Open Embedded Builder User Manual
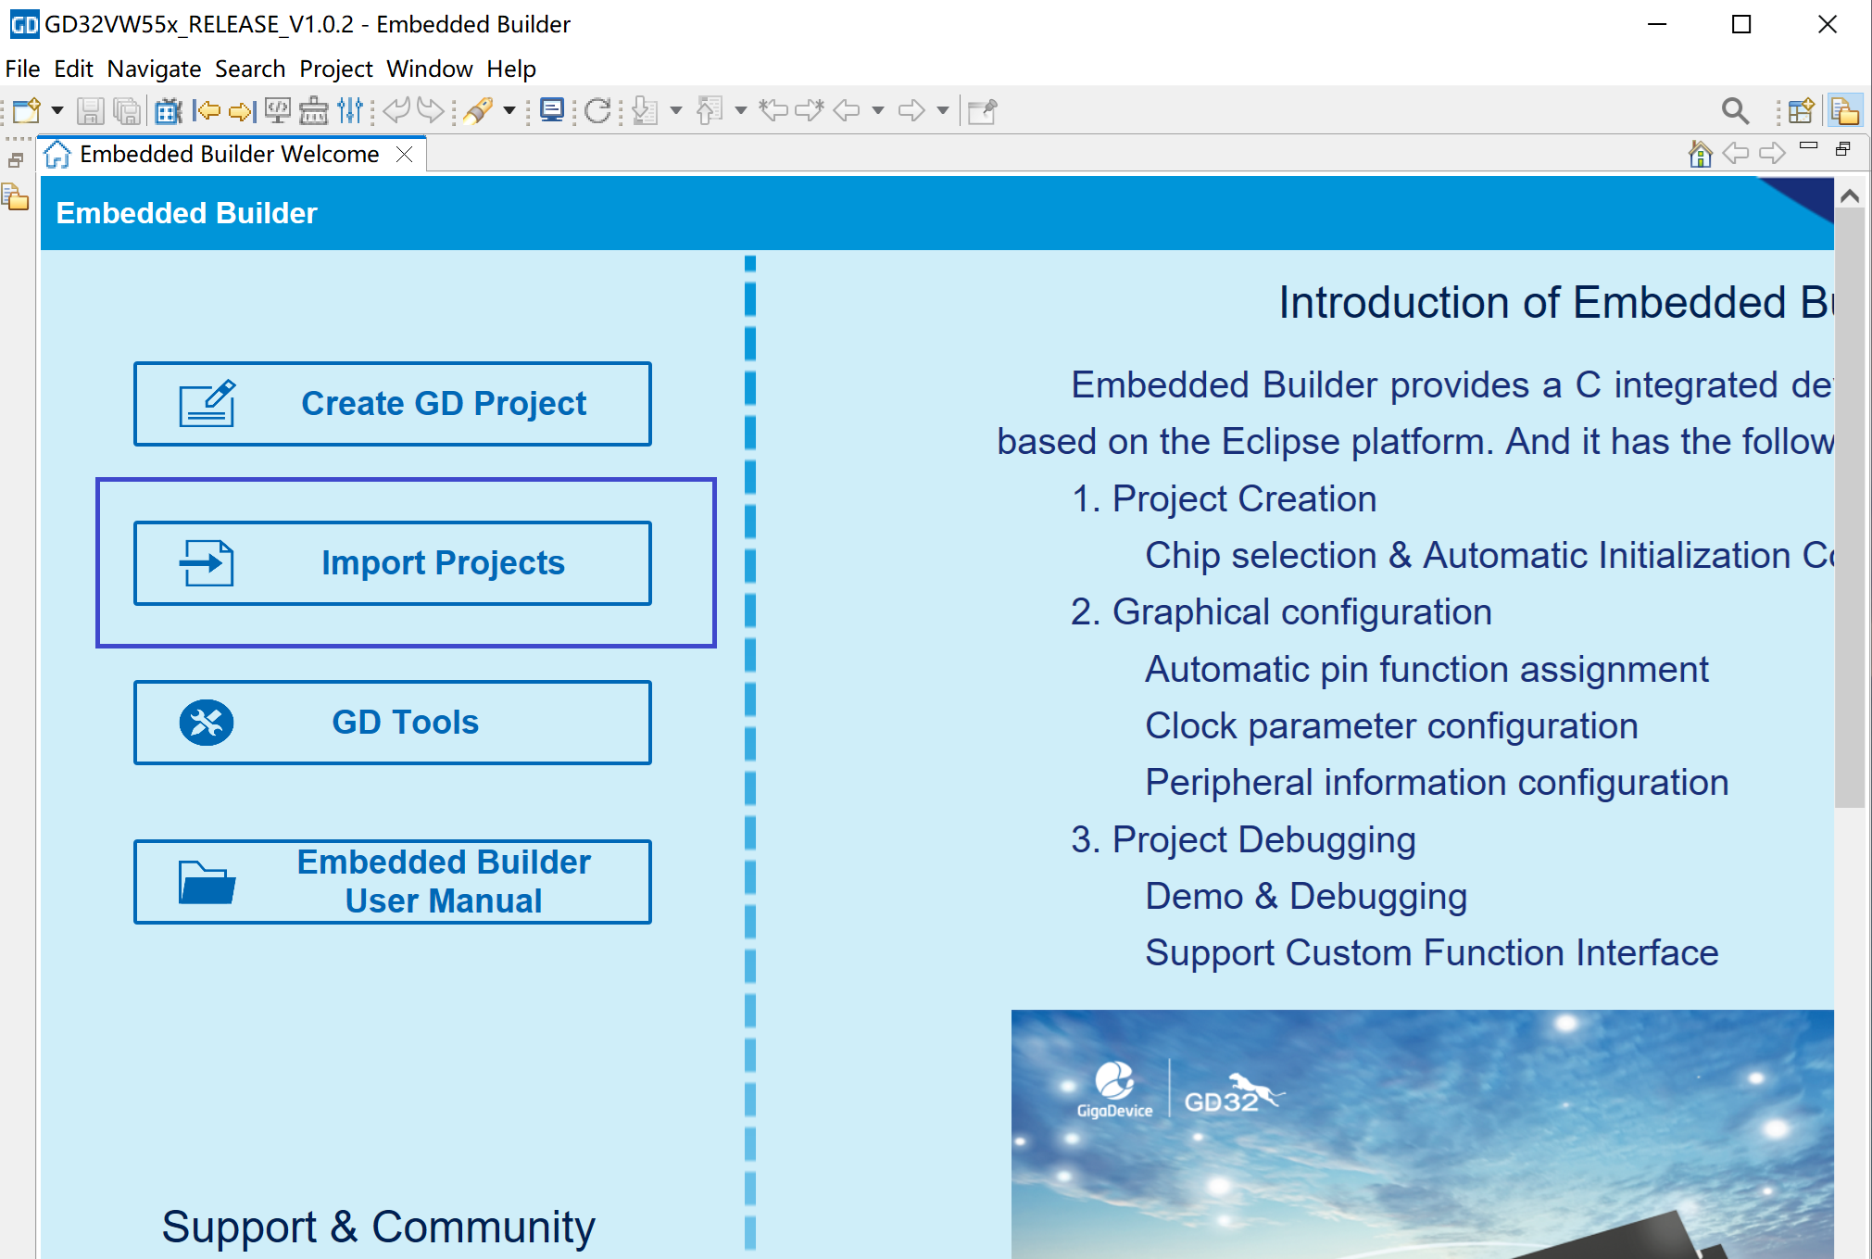The width and height of the screenshot is (1872, 1259). point(392,881)
